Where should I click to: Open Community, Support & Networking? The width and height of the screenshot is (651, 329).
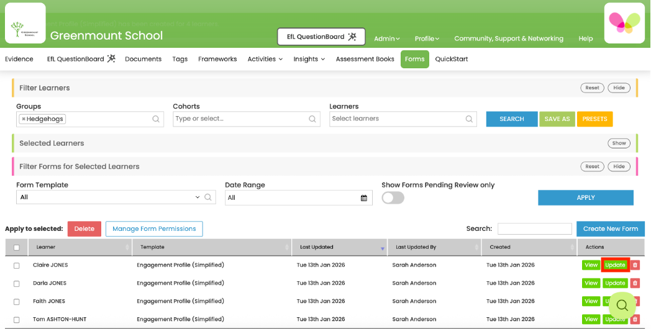[x=509, y=38]
